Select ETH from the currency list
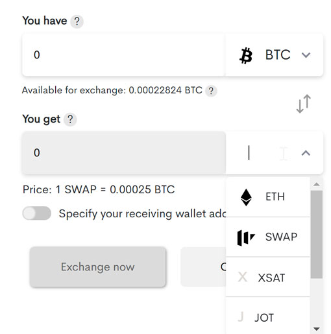The height and width of the screenshot is (334, 331). pyautogui.click(x=268, y=197)
